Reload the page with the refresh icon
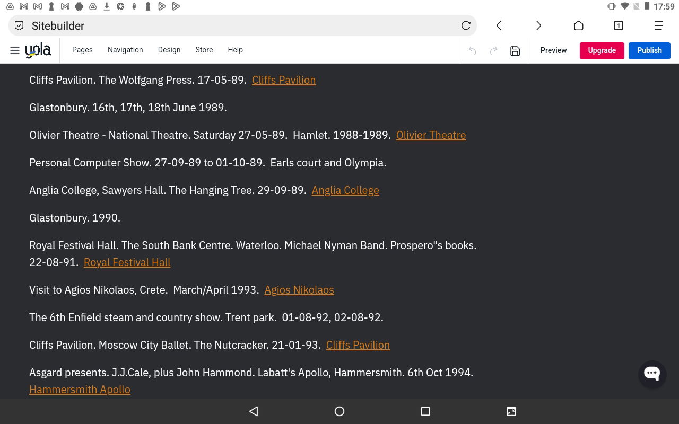The height and width of the screenshot is (424, 679). 466,25
